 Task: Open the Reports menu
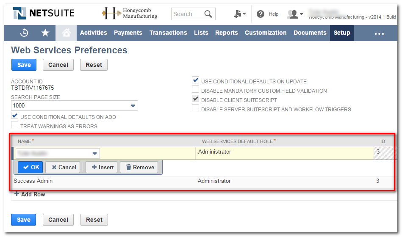coord(226,33)
